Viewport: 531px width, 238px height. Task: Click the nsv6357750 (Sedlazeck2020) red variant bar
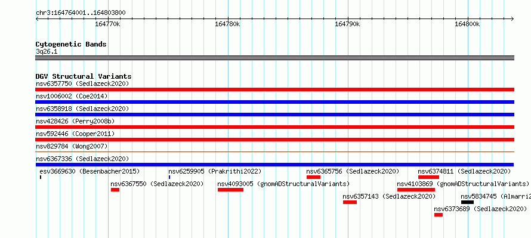click(274, 89)
